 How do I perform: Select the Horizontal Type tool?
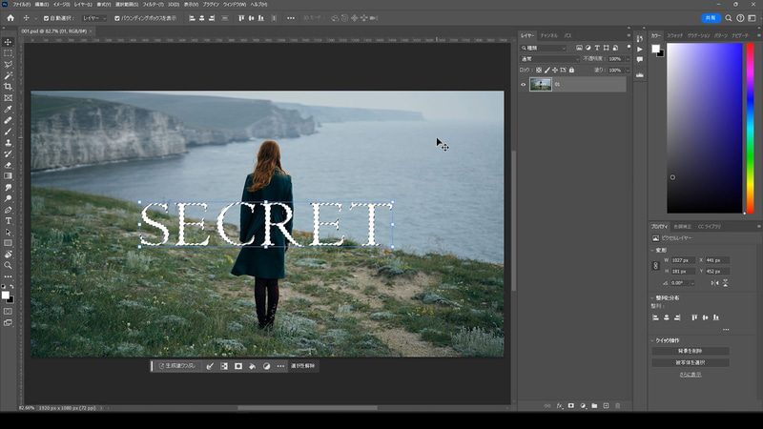point(8,221)
